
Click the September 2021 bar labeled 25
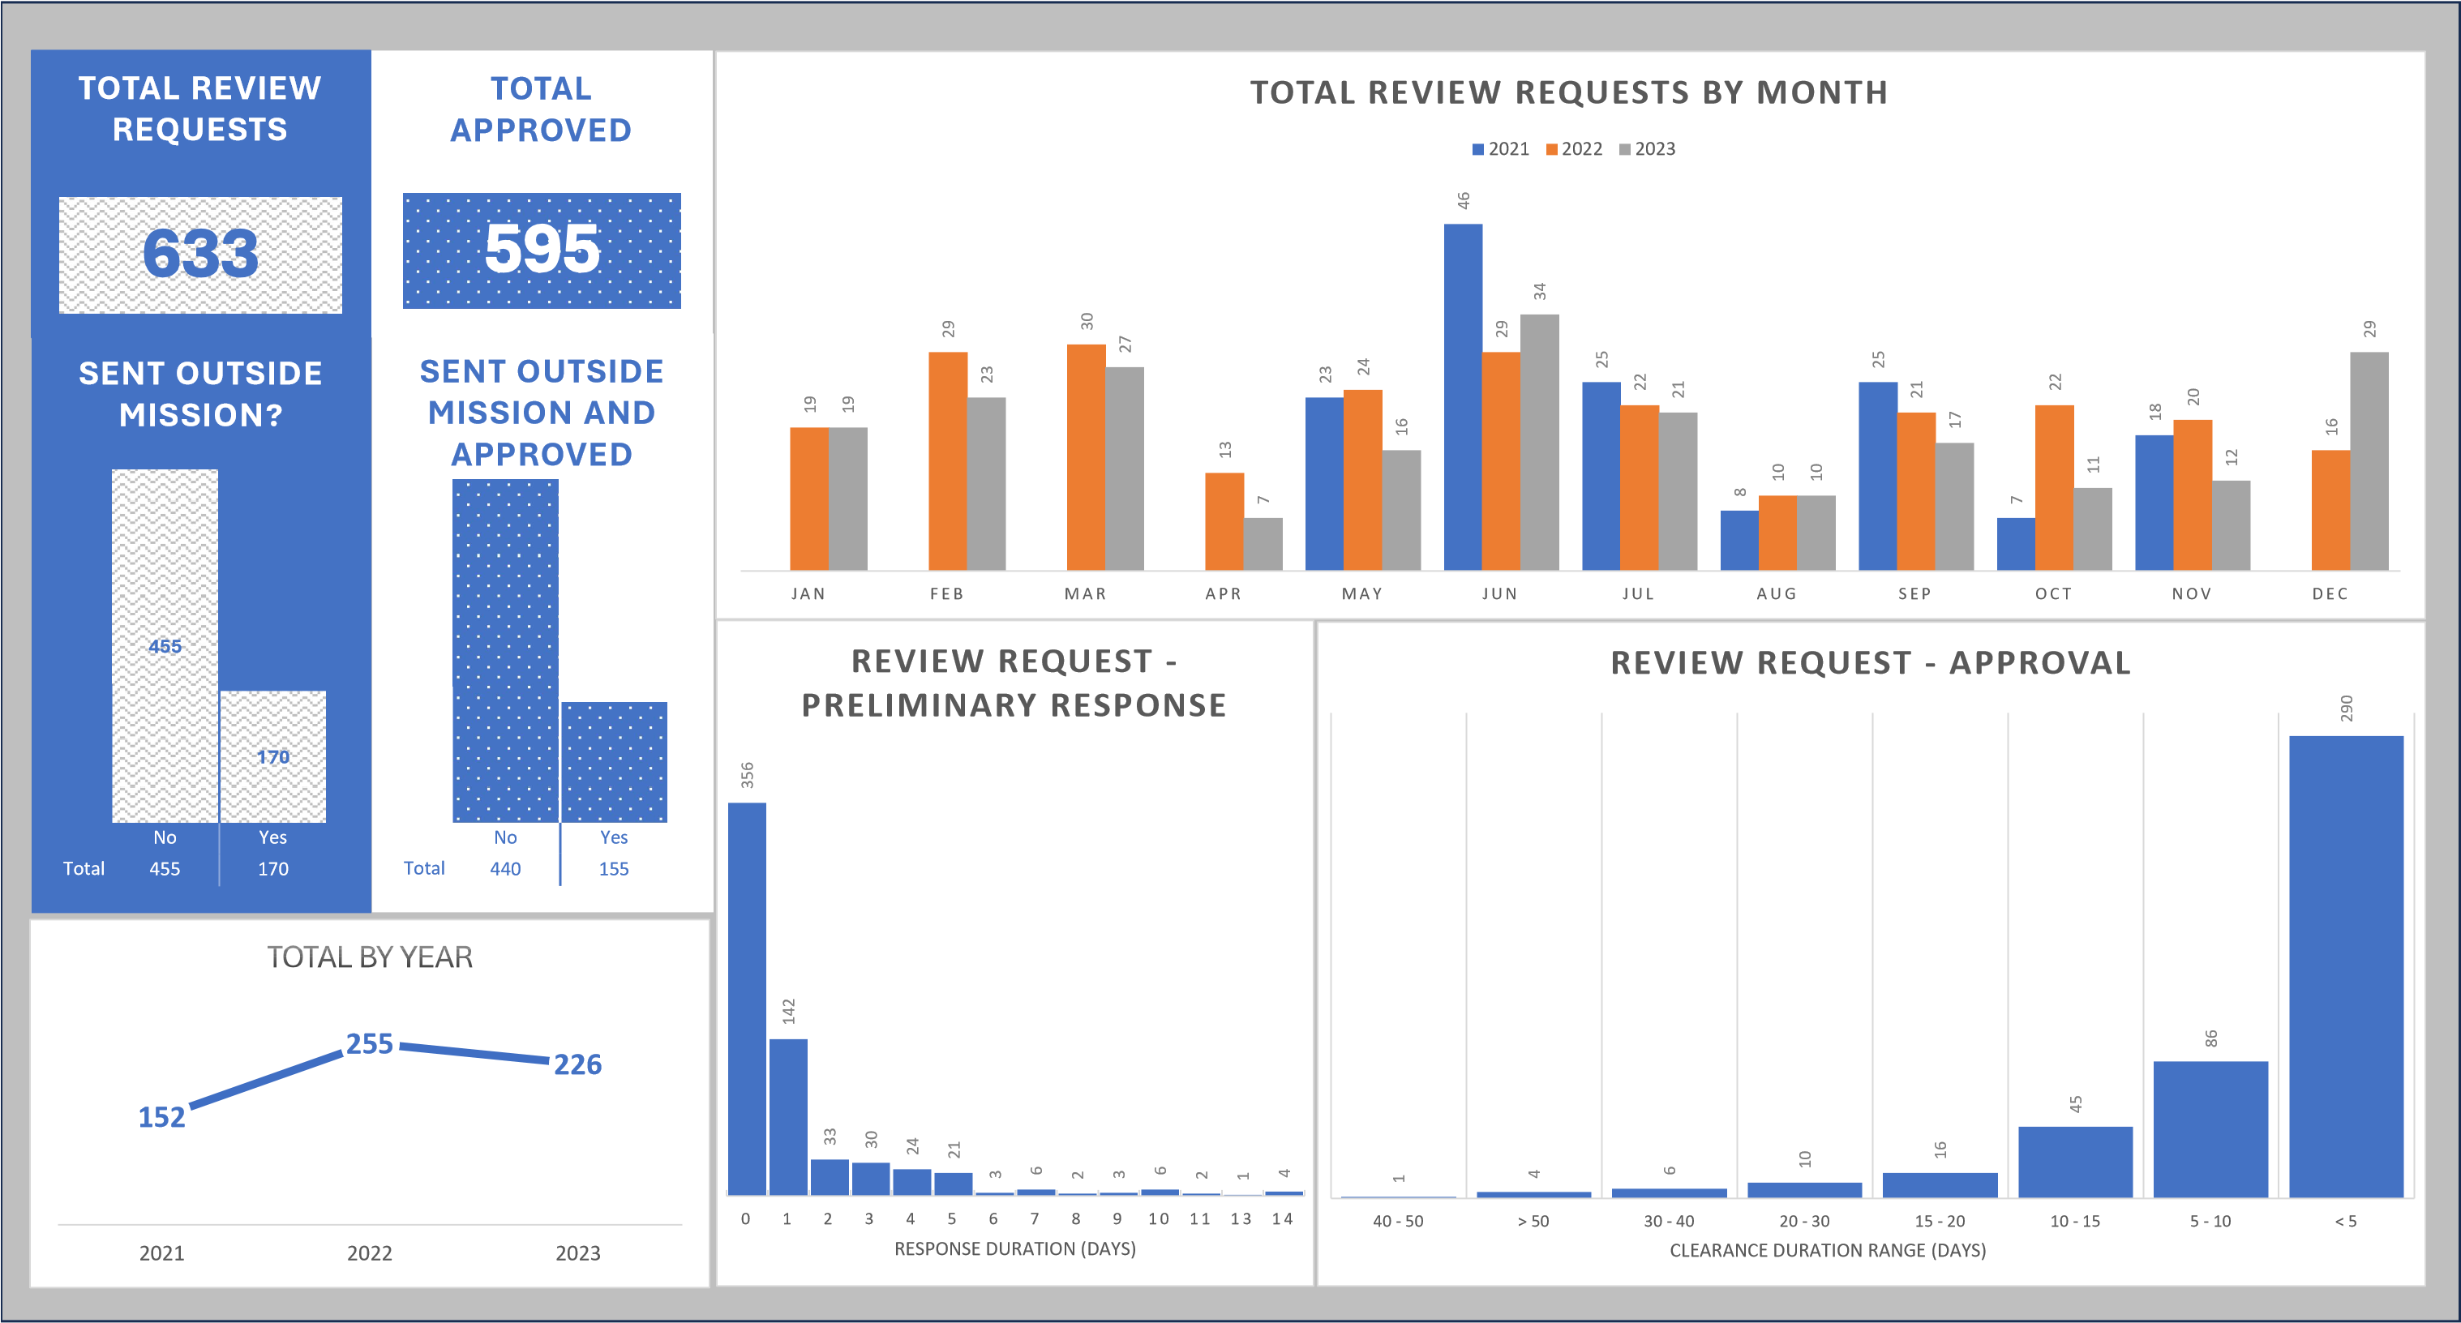point(1878,477)
